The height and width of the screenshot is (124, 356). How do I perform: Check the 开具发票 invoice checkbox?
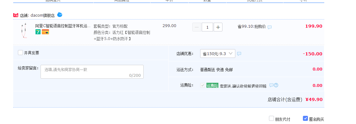(20, 53)
